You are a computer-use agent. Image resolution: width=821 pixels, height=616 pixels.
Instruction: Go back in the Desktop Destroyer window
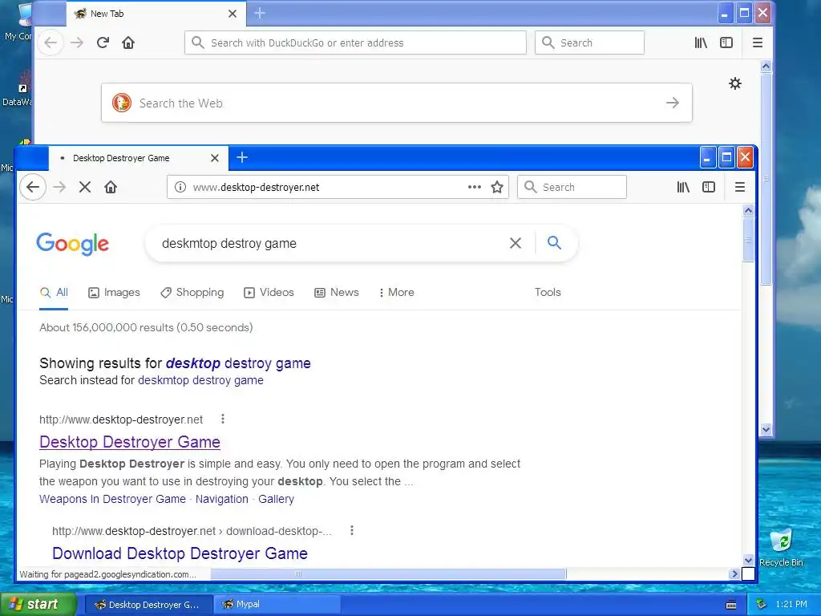click(x=33, y=187)
